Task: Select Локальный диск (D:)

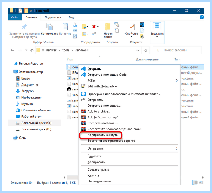Action: (x=36, y=129)
